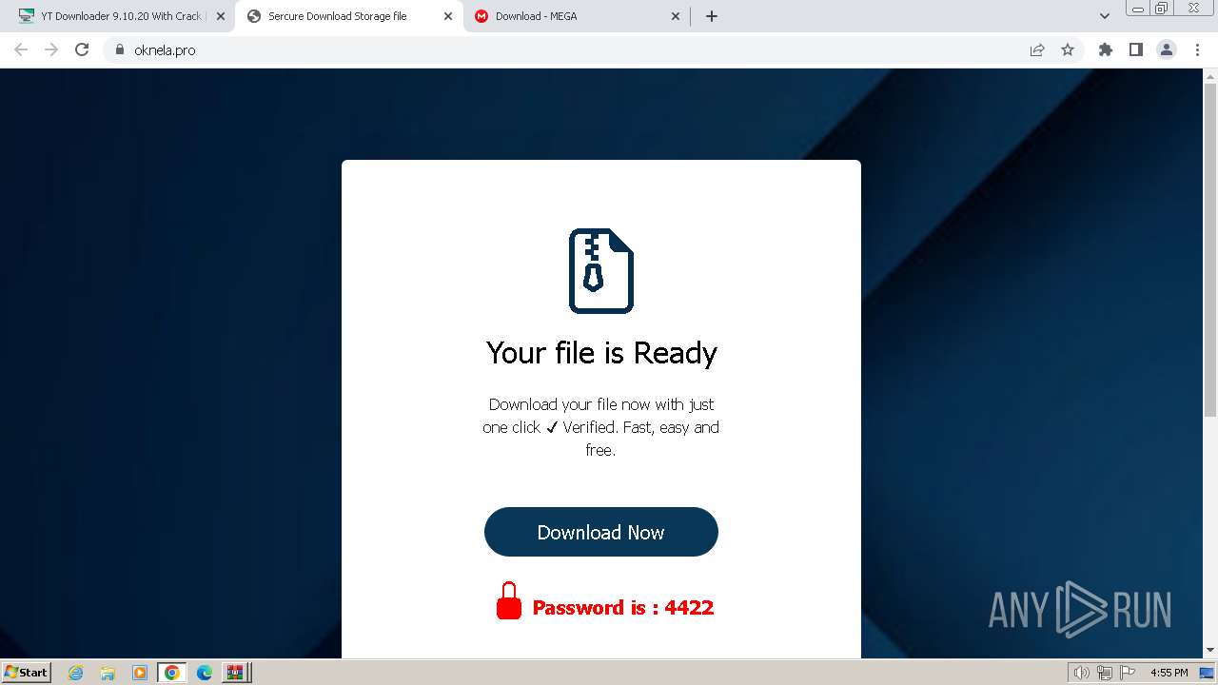Open the Extensions puzzle icon

(x=1106, y=49)
